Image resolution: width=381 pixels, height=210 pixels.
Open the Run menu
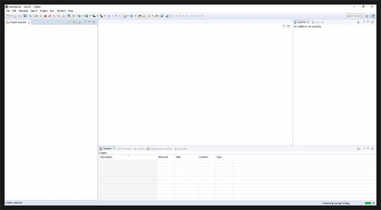(x=52, y=11)
